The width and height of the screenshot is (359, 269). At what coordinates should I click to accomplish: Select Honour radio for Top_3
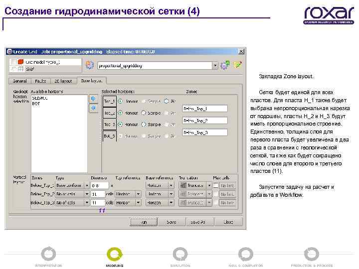120,124
